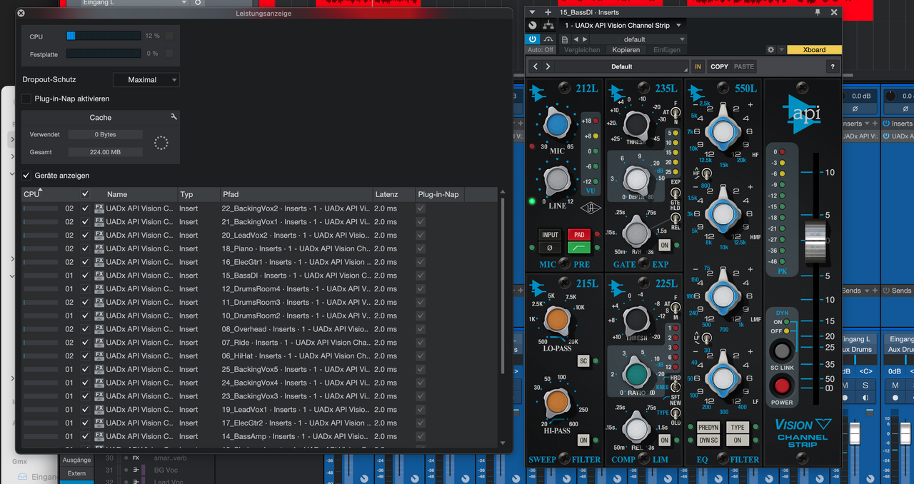Uncheck the Geräte anzeigen checkbox
Image resolution: width=914 pixels, height=484 pixels.
[x=26, y=175]
